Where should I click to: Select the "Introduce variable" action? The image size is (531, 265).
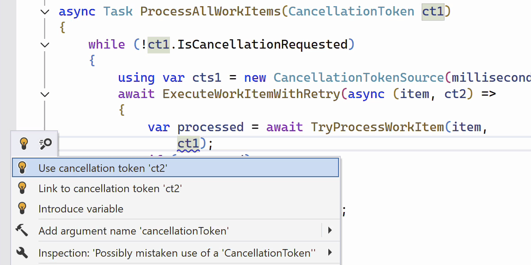81,209
